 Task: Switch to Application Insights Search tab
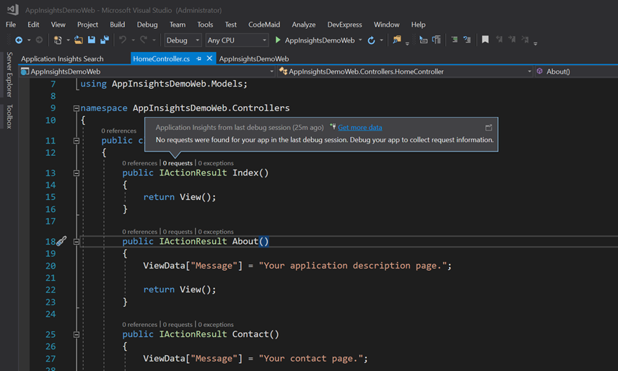pyautogui.click(x=62, y=58)
